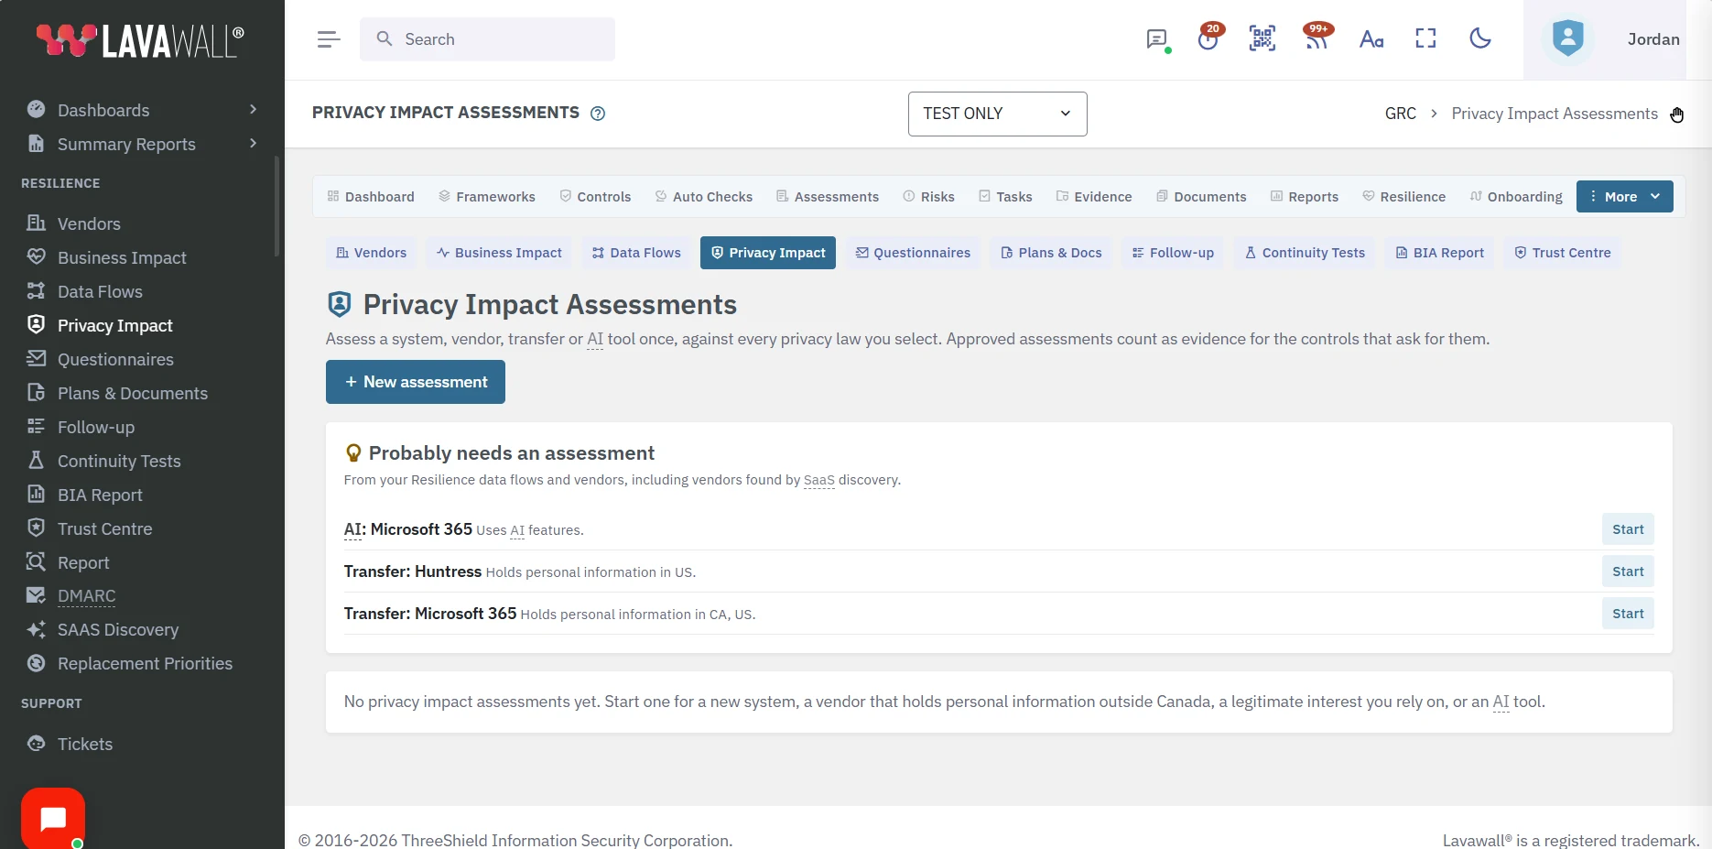The width and height of the screenshot is (1712, 849).
Task: Start the AI: Microsoft 365 assessment
Action: click(x=1628, y=529)
